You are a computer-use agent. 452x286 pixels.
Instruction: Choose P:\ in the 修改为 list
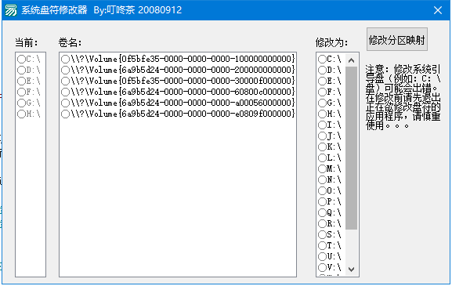click(330, 201)
